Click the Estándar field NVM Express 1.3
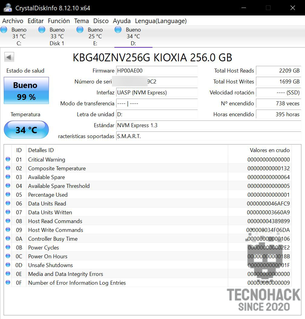Viewport: 305px width, 319px height. 209,125
